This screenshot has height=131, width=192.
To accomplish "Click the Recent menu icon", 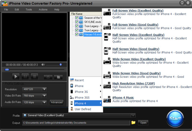I will (72, 80).
